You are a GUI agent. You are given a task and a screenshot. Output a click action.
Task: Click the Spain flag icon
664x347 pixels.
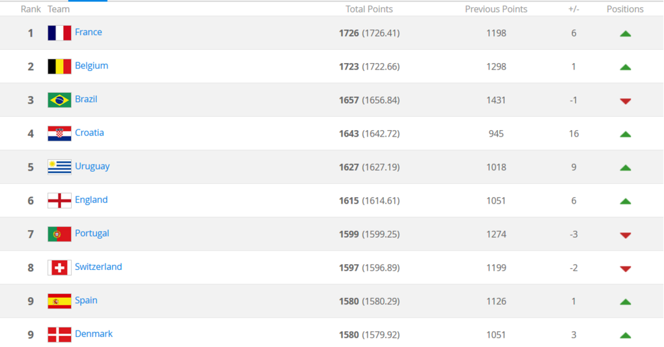click(x=59, y=301)
